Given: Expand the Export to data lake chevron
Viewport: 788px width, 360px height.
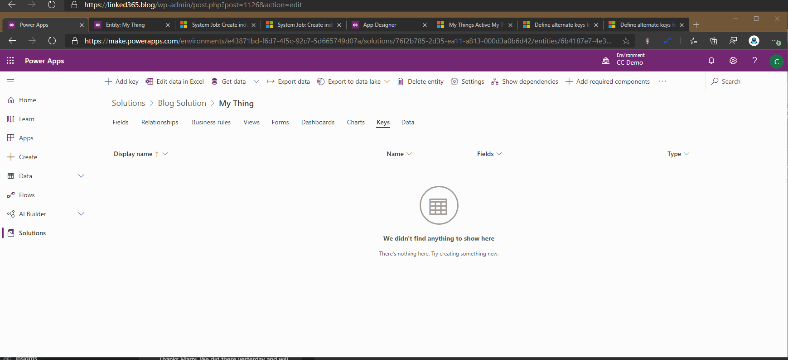Looking at the screenshot, I should pos(387,81).
